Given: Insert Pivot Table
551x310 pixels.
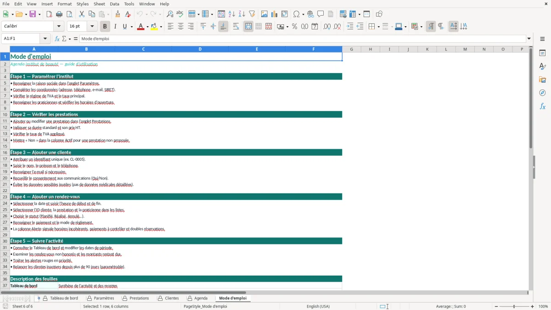Looking at the screenshot, I should (x=285, y=14).
